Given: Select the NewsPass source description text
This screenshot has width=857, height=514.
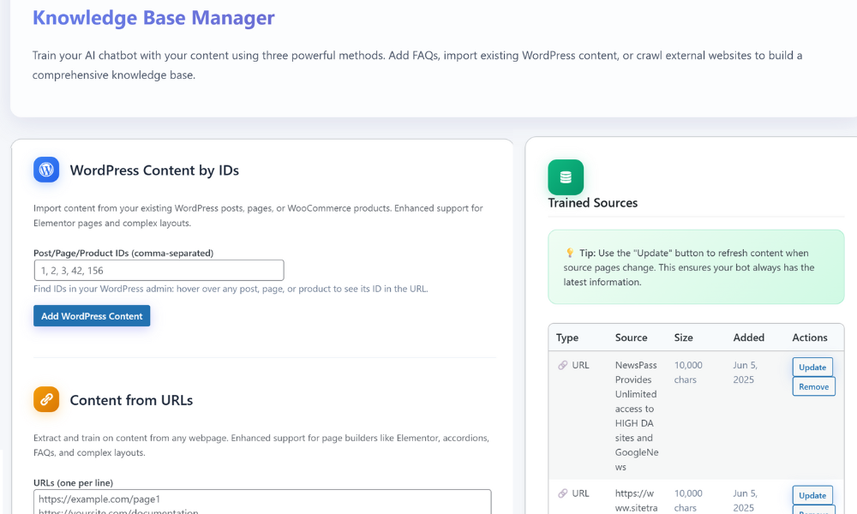Looking at the screenshot, I should click(x=636, y=415).
